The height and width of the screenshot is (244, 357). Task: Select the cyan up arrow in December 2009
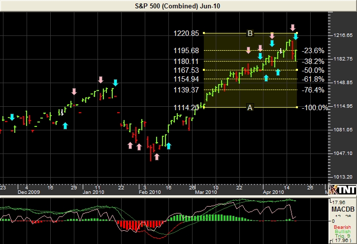click(65, 125)
